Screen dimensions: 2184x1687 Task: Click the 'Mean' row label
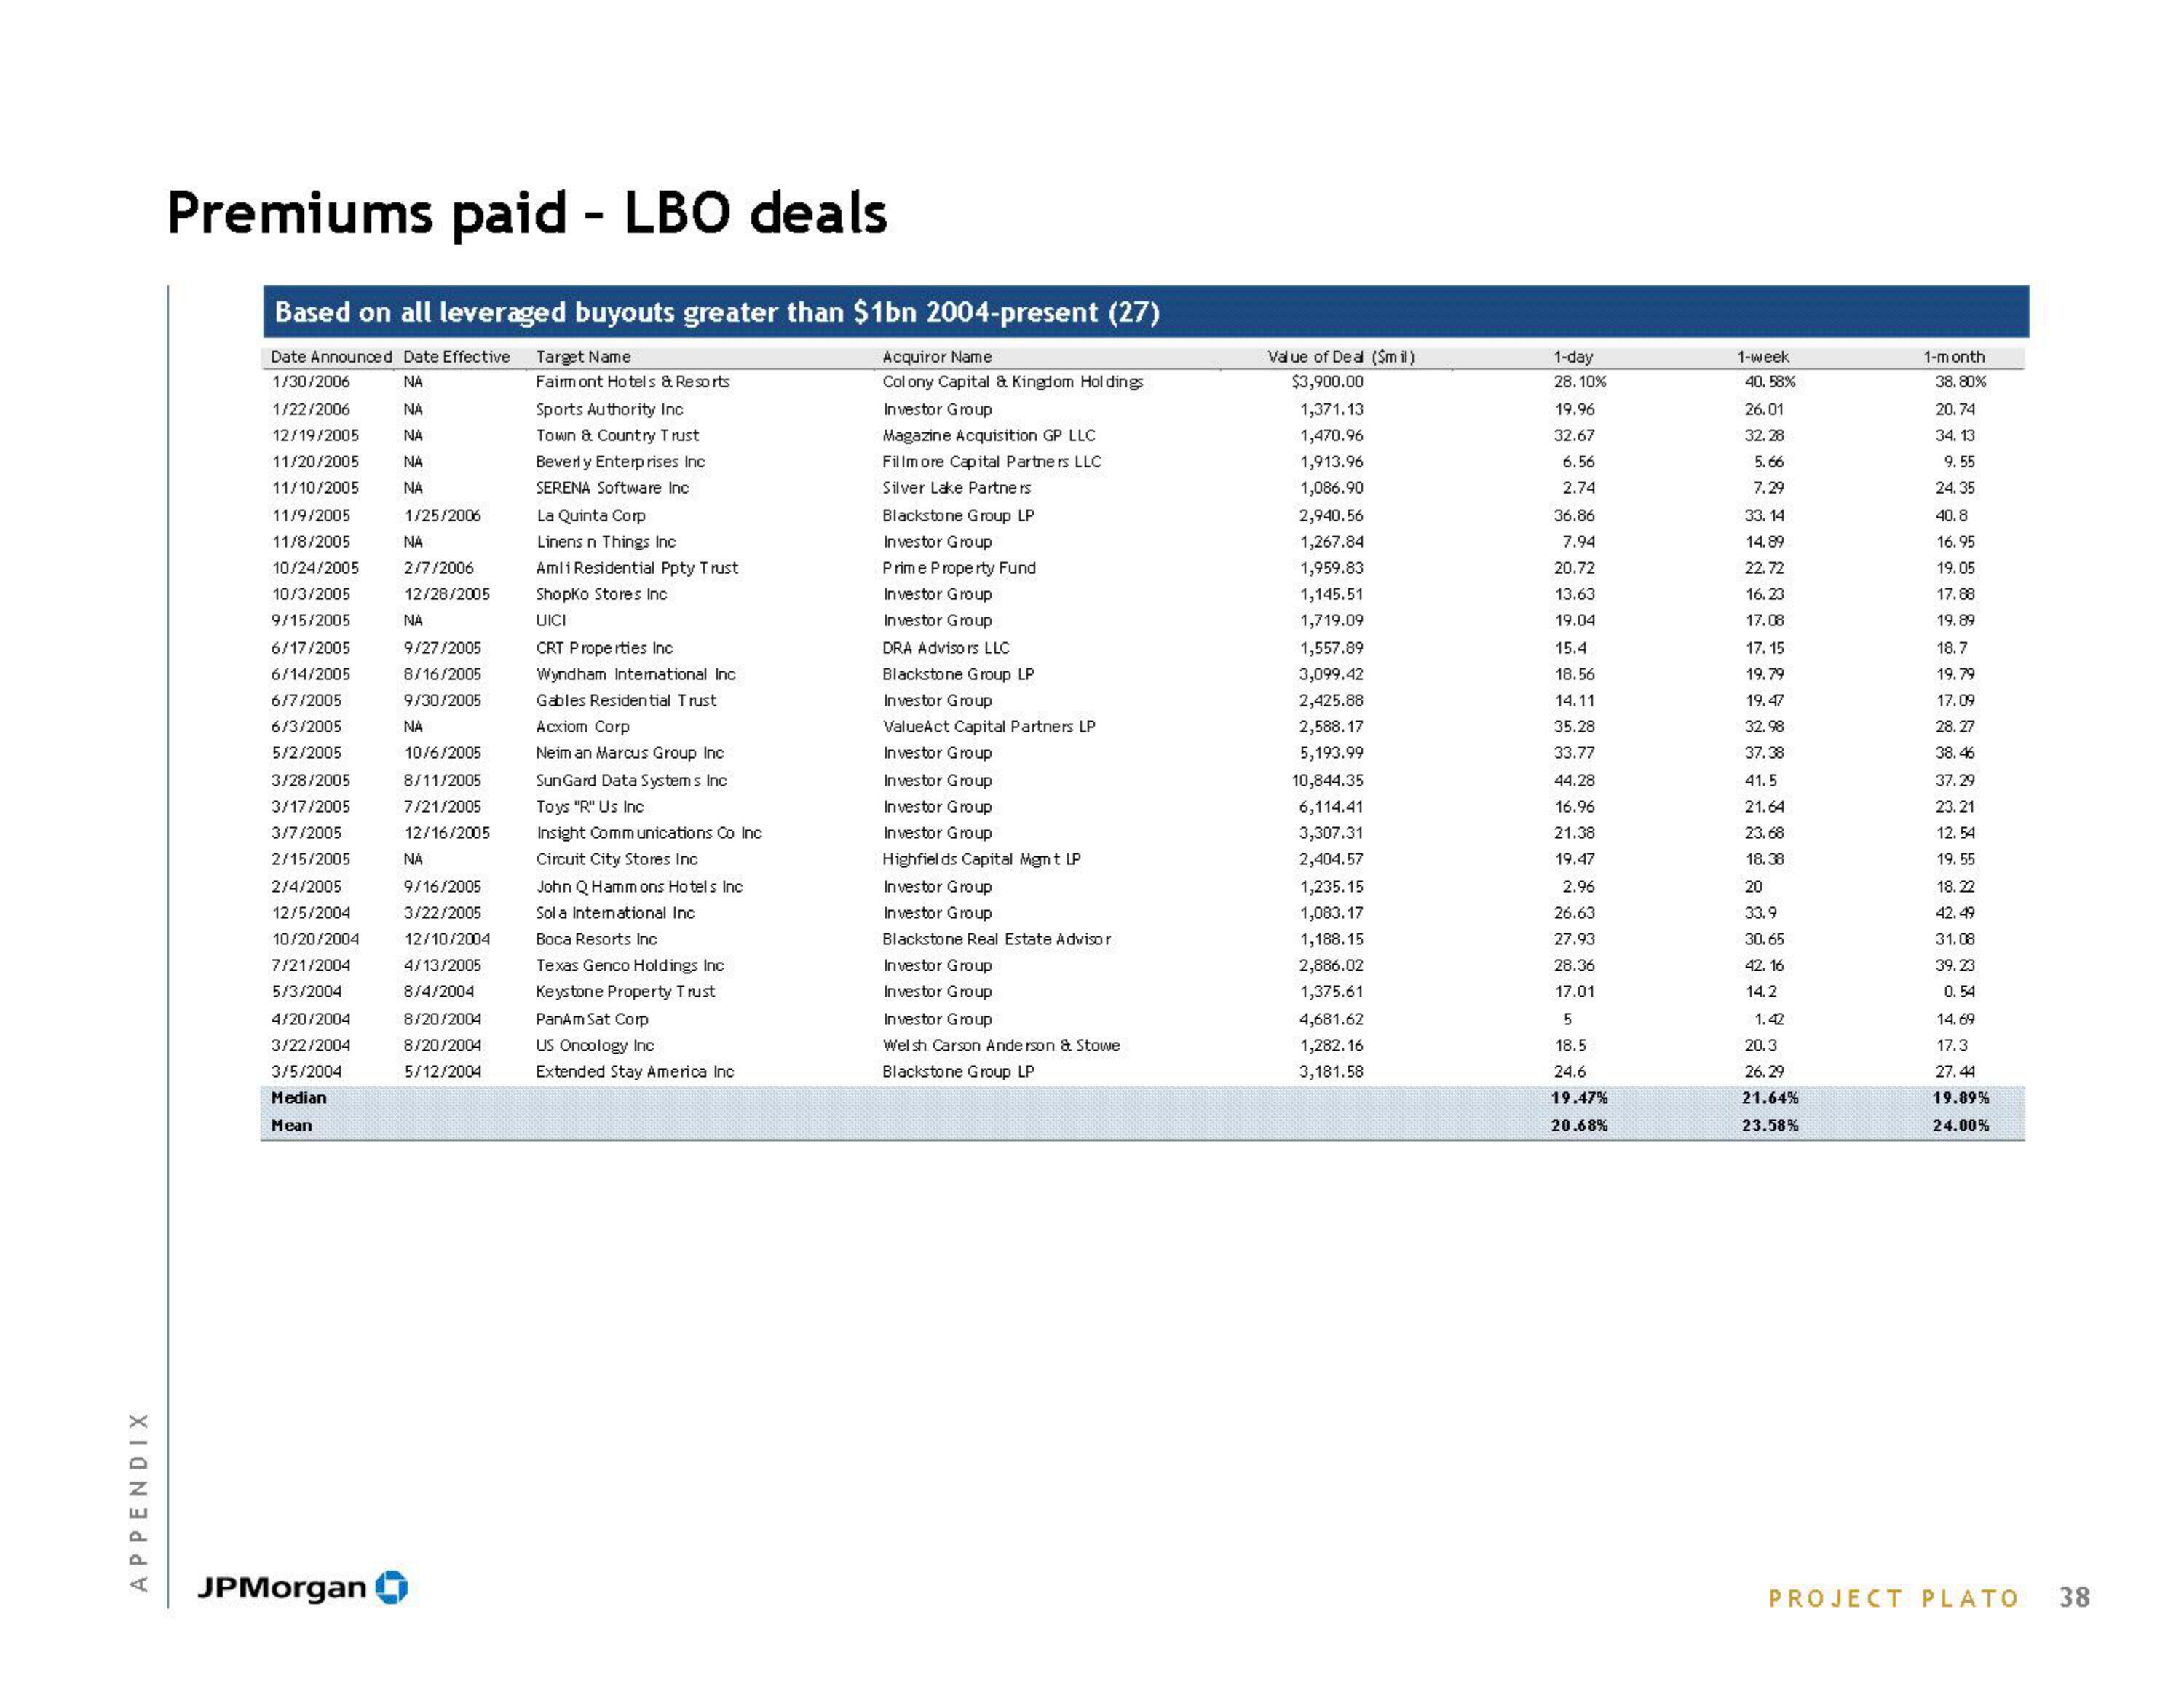coord(291,1125)
